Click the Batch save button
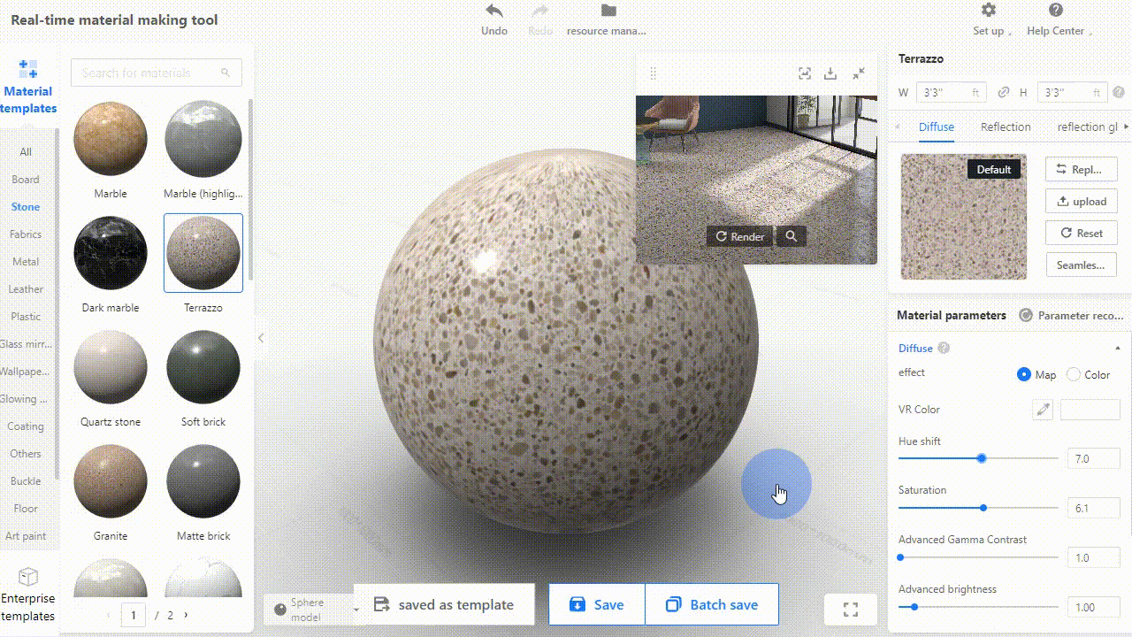Viewport: 1132px width, 637px height. coord(712,604)
